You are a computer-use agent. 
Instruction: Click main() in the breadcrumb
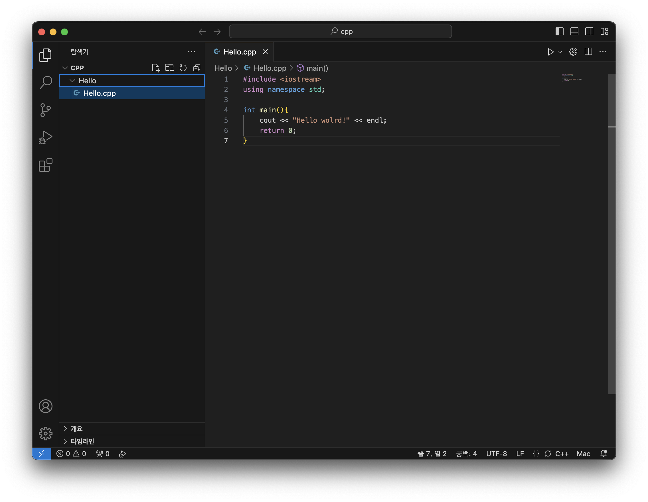(317, 68)
